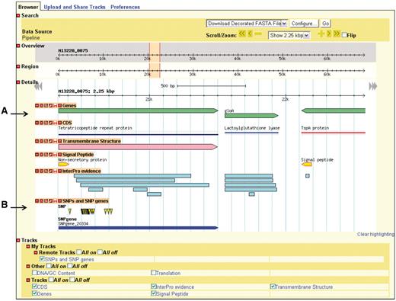
Task: Collapse the InterPro evidence track
Action: tap(37, 171)
